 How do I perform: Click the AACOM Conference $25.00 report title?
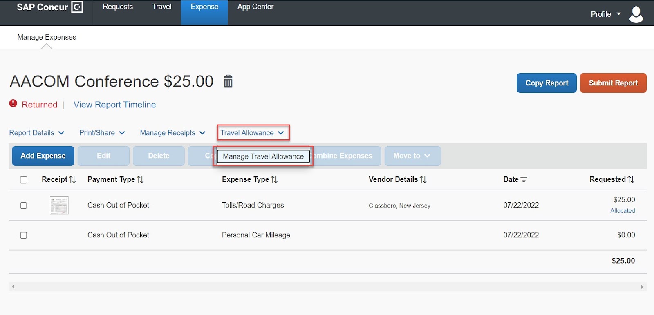coord(111,81)
